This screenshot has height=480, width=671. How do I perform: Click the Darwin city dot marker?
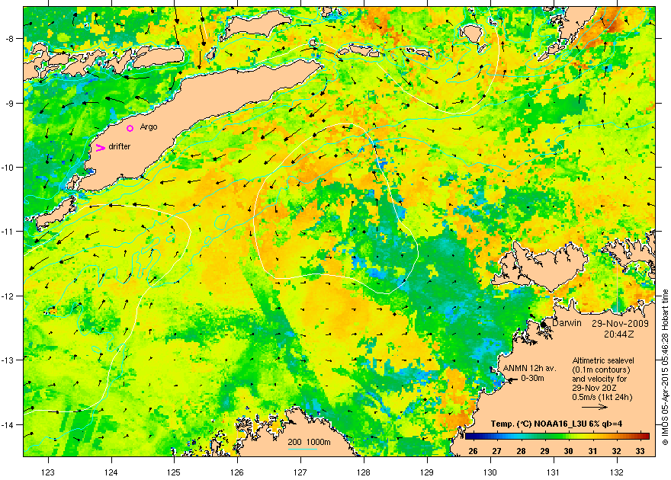click(544, 325)
